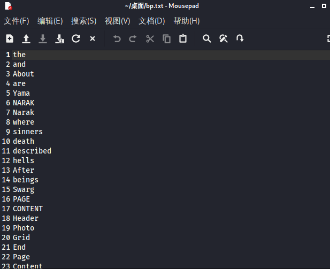The height and width of the screenshot is (269, 330).
Task: Click the word "Grid" on line 20
Action: click(21, 237)
